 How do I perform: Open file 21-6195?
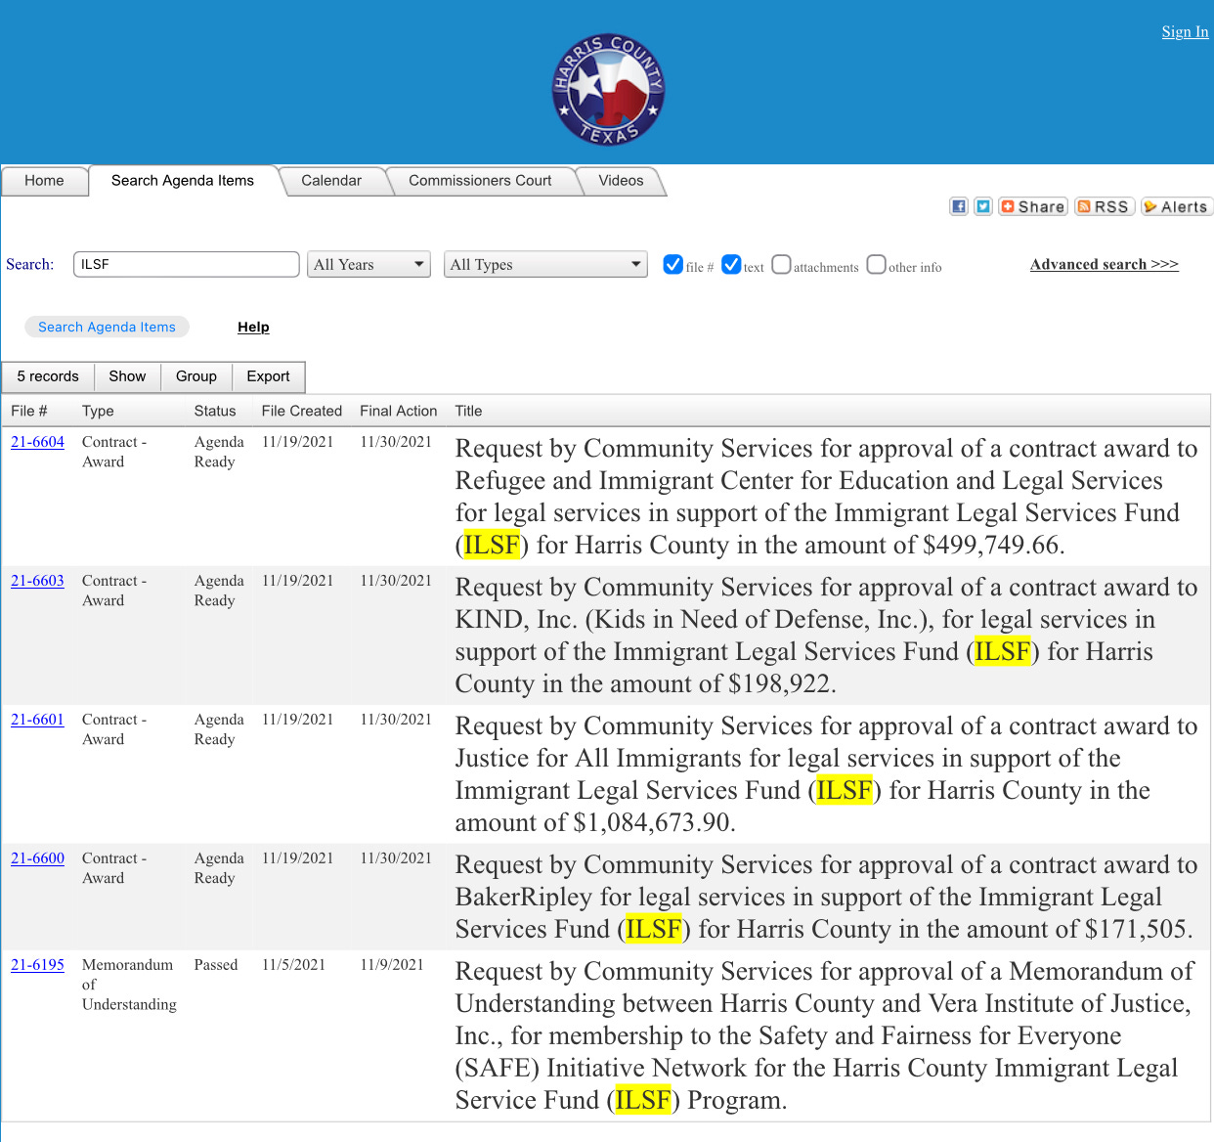click(x=37, y=965)
